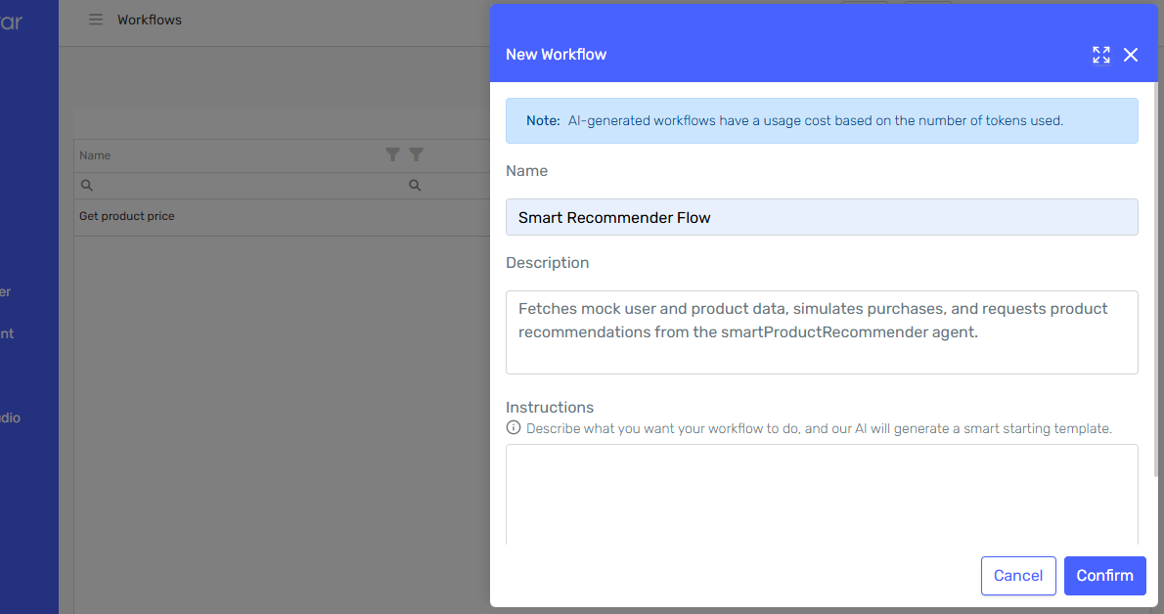1164x614 pixels.
Task: Click the workflow Name input field
Action: point(822,216)
